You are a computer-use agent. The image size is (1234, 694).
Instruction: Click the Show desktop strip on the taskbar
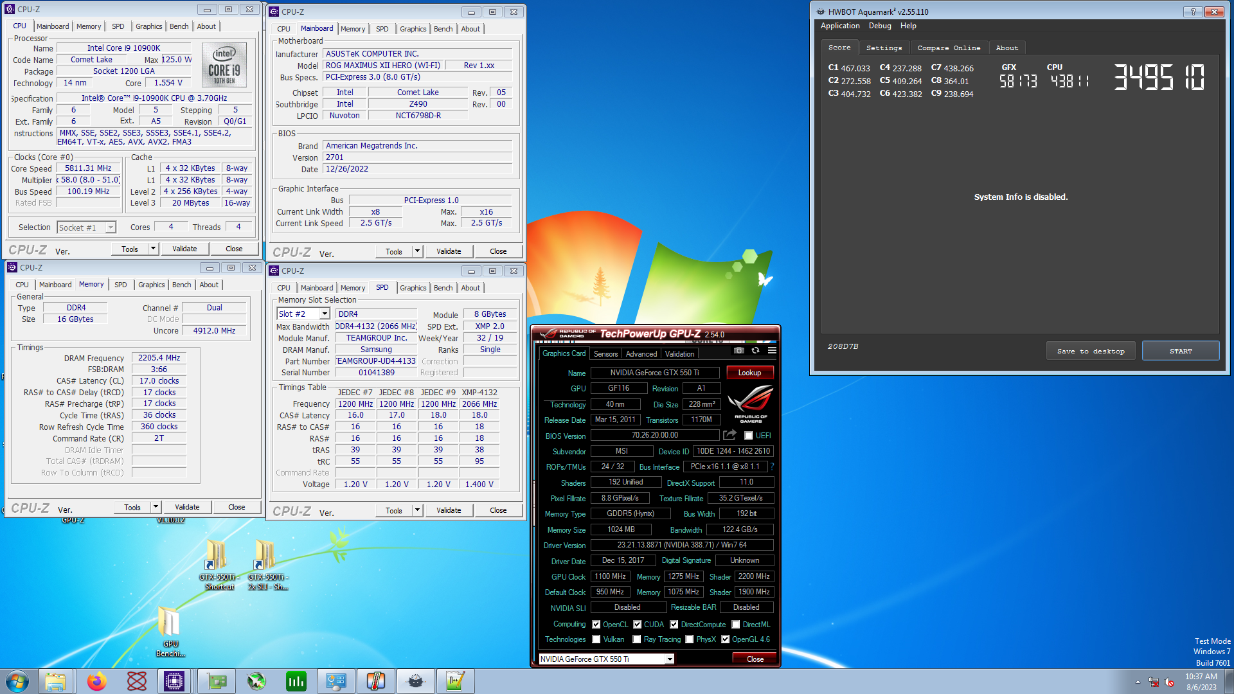pyautogui.click(x=1229, y=681)
